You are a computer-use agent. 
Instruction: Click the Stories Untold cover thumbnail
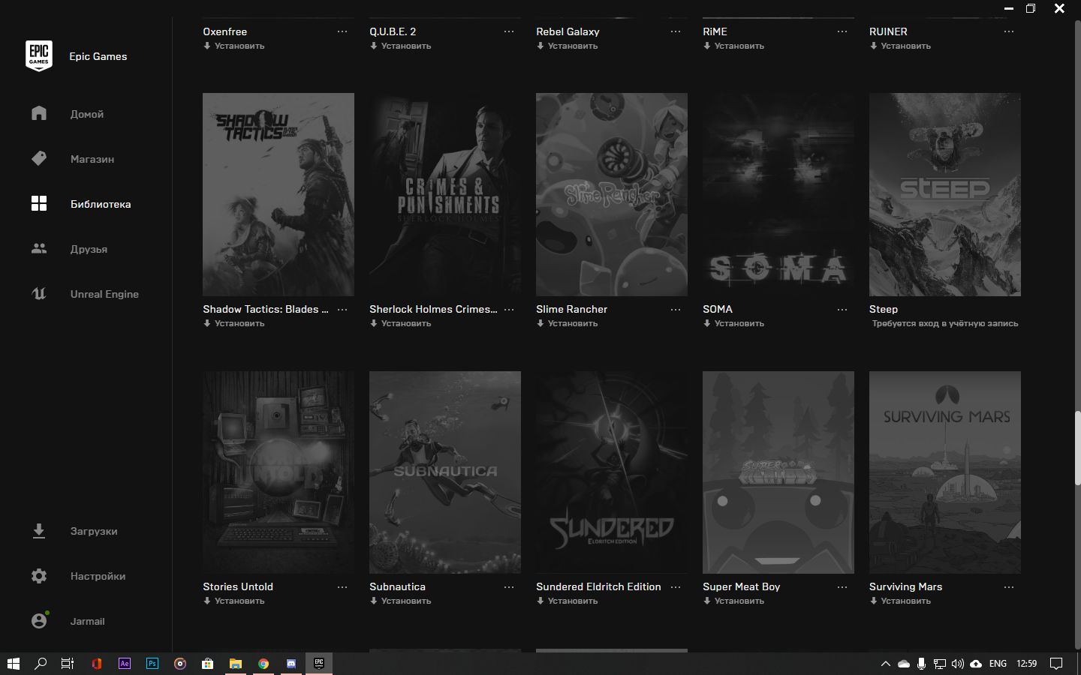click(x=279, y=472)
